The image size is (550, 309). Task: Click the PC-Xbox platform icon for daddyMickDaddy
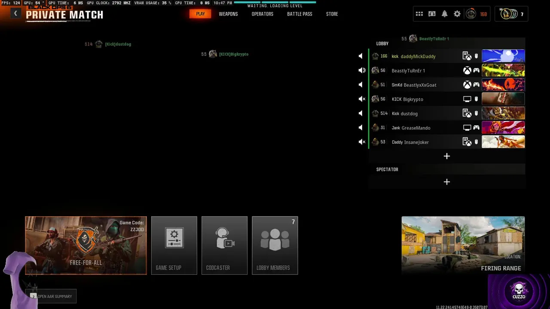point(467,56)
